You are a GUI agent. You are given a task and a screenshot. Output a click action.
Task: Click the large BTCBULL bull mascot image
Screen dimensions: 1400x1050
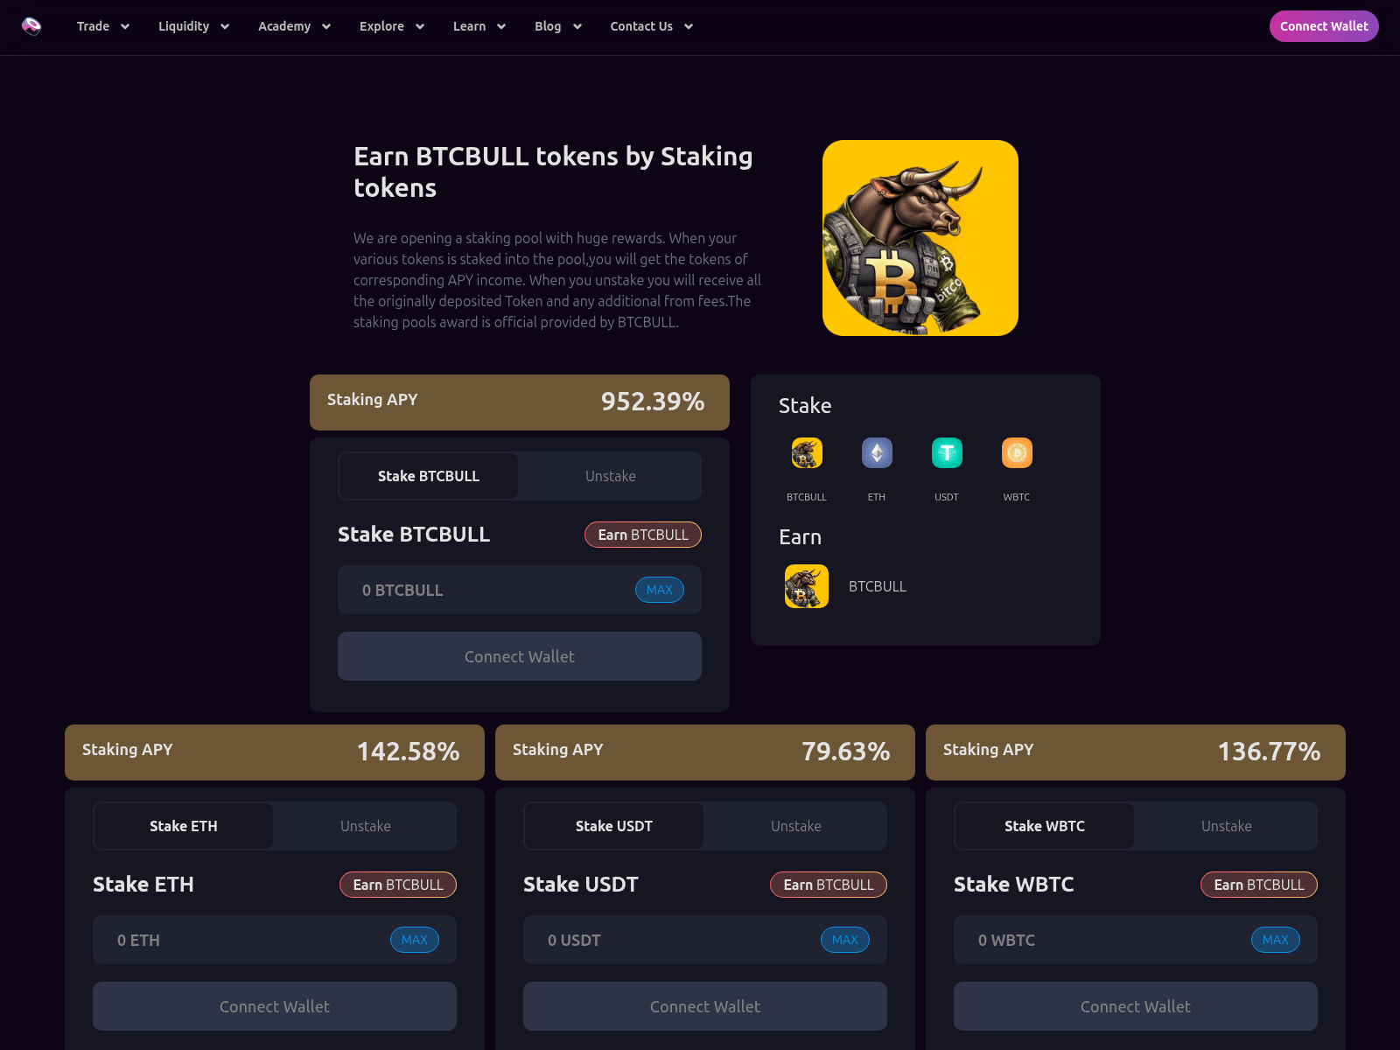pos(920,238)
